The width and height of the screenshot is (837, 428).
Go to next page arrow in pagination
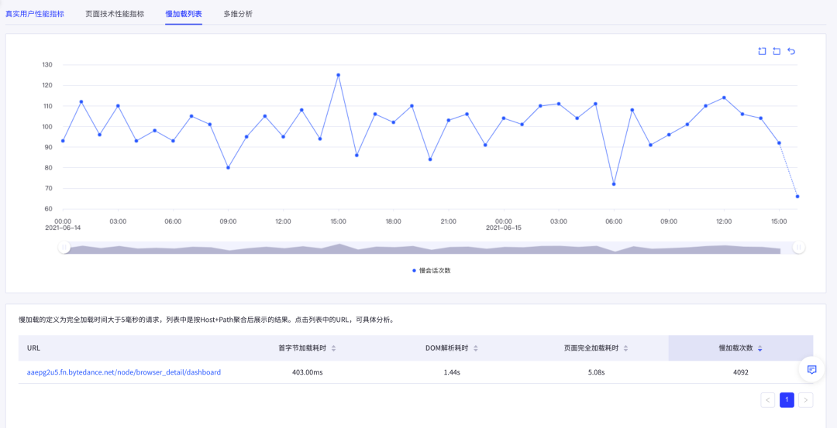[806, 400]
